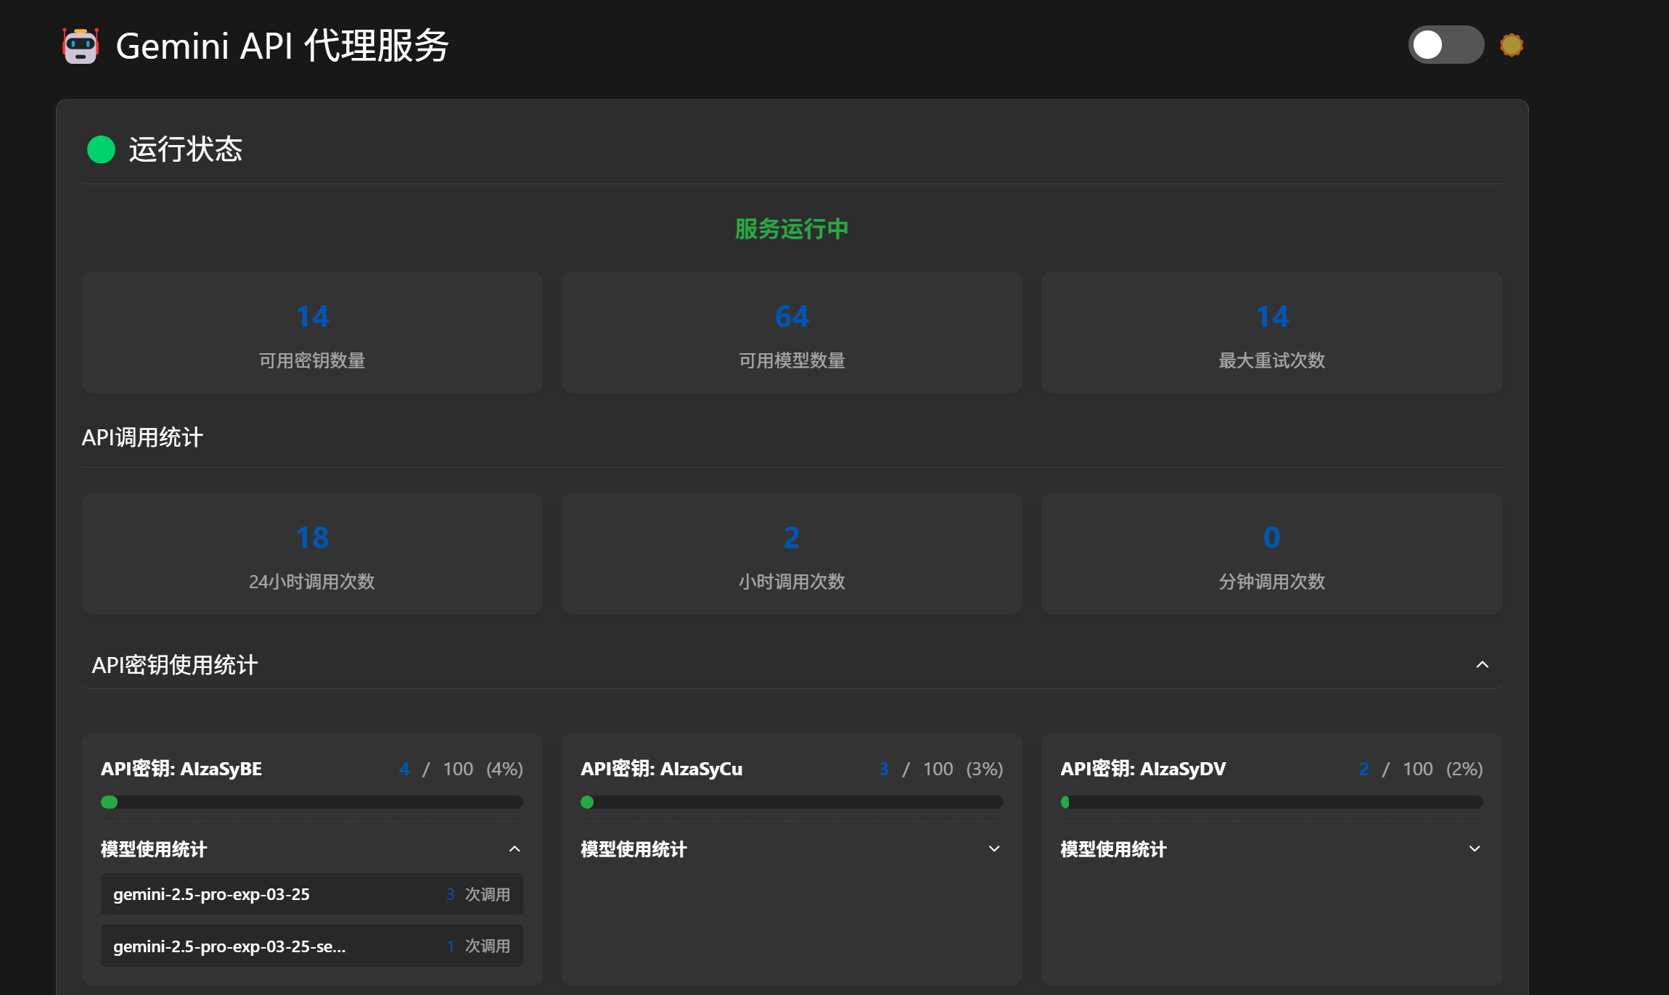1669x995 pixels.
Task: Click the 服务运行中 status text
Action: [x=792, y=229]
